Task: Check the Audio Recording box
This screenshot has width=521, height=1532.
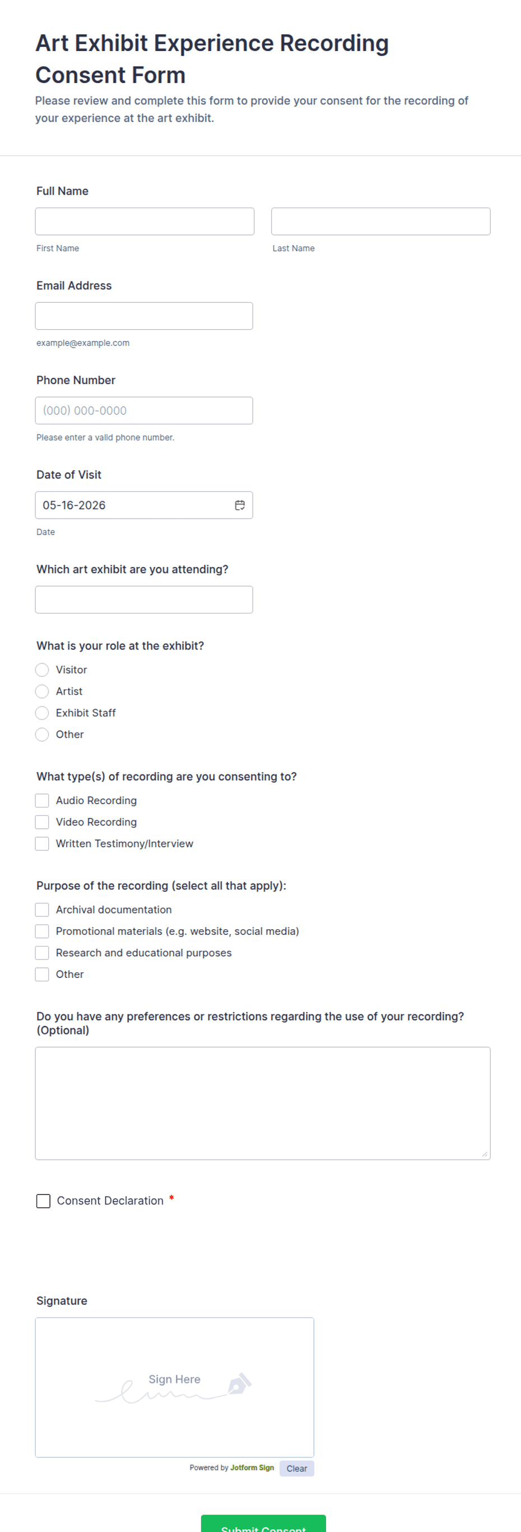Action: (42, 801)
